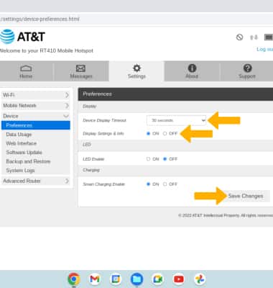Open Google Calendar from the shelf
The image size is (273, 288).
[116, 279]
